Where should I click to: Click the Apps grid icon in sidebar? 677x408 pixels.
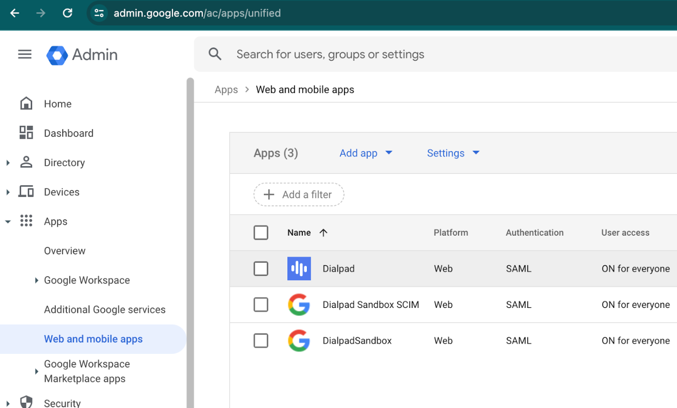26,221
